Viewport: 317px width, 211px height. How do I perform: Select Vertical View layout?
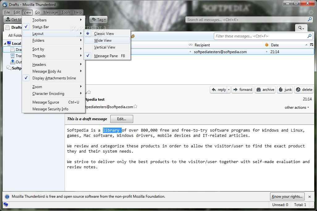point(107,47)
